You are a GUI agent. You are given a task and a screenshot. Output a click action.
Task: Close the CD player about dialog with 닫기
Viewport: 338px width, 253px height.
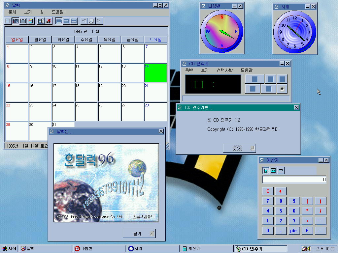coord(240,148)
